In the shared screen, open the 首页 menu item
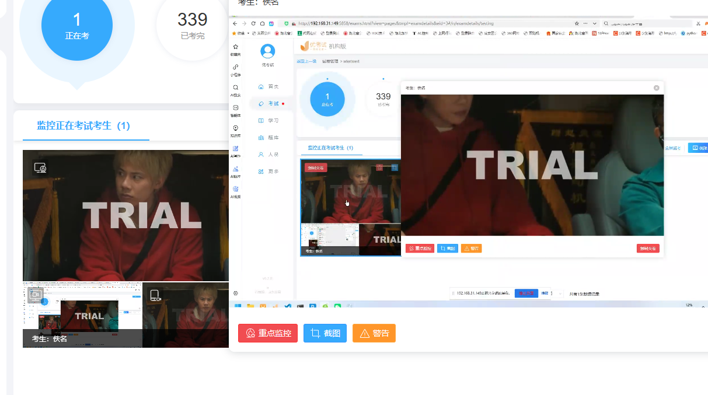Viewport: 708px width, 395px height. coord(268,86)
